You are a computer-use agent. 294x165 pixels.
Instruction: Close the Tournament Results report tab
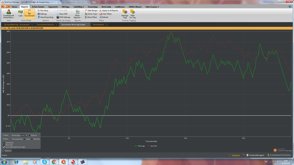click(56, 25)
